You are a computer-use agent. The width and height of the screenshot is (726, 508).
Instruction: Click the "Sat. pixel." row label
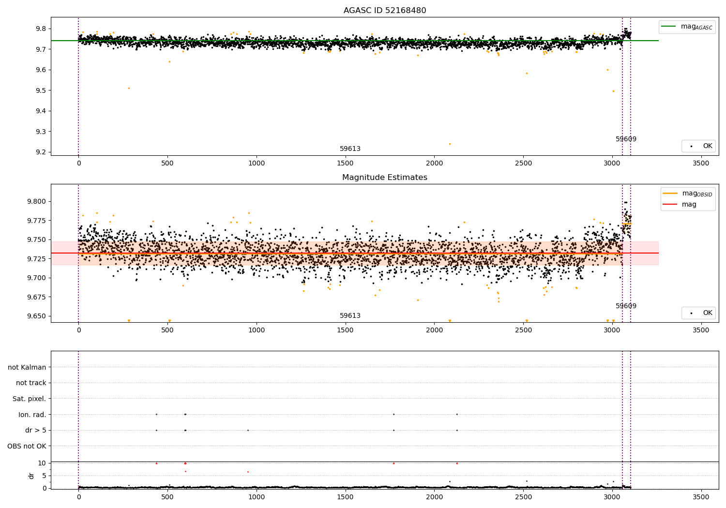click(30, 399)
